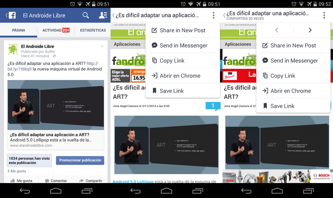Open the three-dot overflow menu in right screen
Image resolution: width=333 pixels, height=198 pixels.
pos(324,15)
